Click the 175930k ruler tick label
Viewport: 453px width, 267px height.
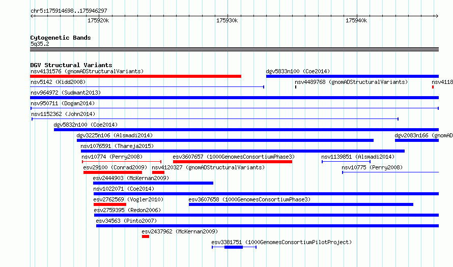coord(227,20)
